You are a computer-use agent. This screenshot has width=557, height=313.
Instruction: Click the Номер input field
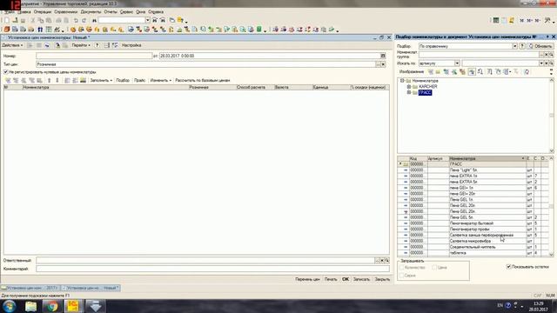94,56
